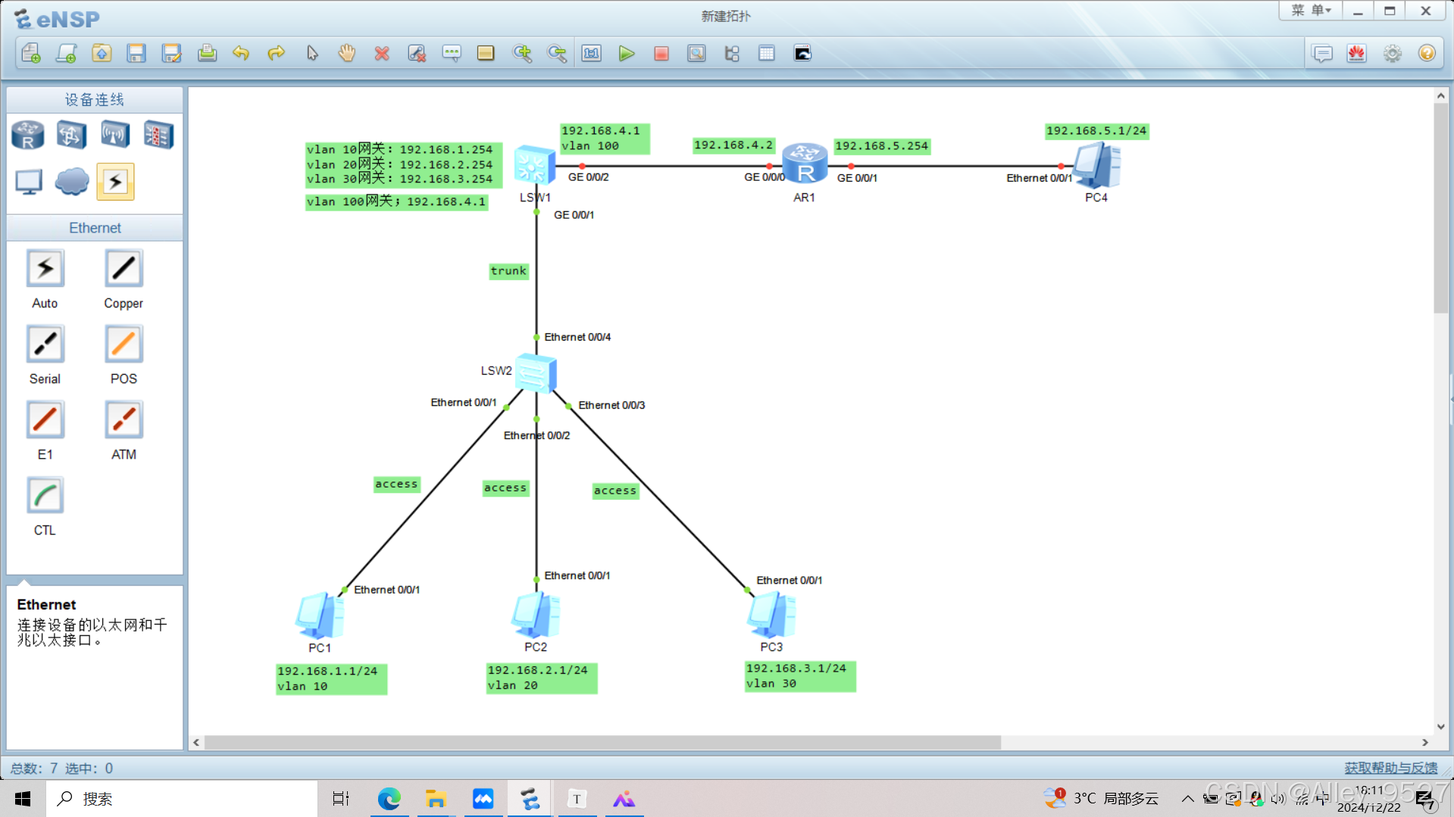This screenshot has height=817, width=1454.
Task: Click the Print toolbar icon
Action: (x=207, y=53)
